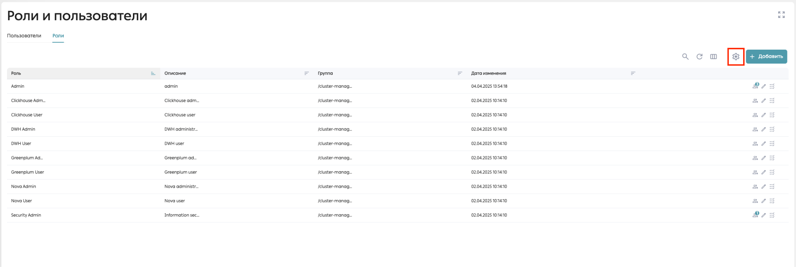Image resolution: width=796 pixels, height=267 pixels.
Task: Refresh the roles table
Action: click(x=699, y=57)
